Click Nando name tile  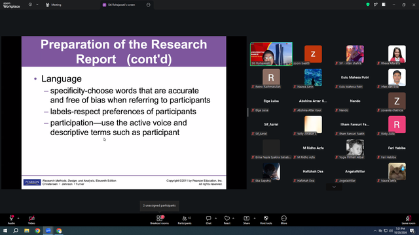click(355, 101)
